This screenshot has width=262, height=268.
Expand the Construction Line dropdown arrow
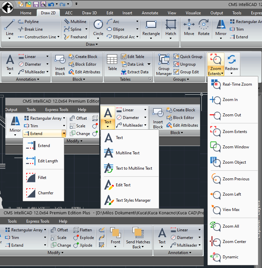pos(58,37)
